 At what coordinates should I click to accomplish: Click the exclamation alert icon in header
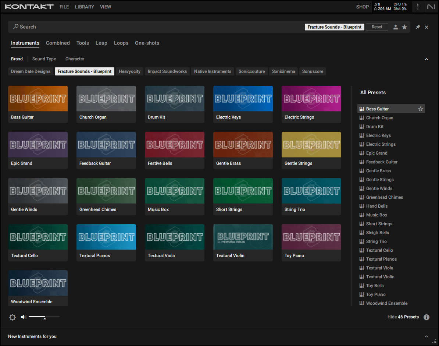pos(418,7)
